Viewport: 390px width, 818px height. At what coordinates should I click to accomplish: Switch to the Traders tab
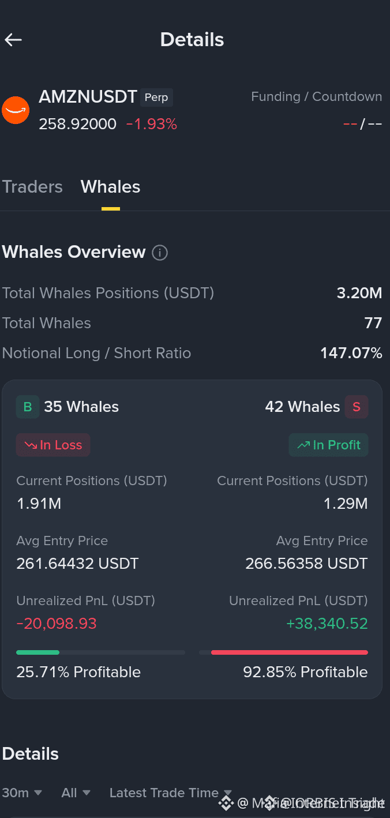32,187
